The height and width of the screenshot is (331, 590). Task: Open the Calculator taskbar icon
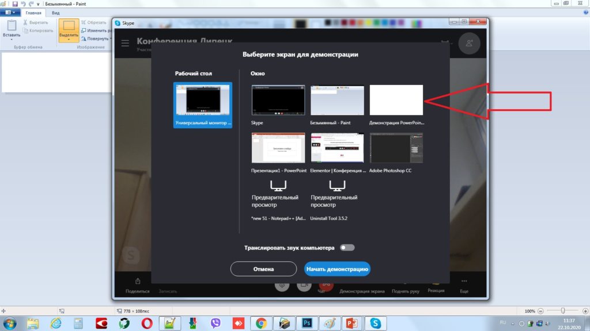click(78, 323)
